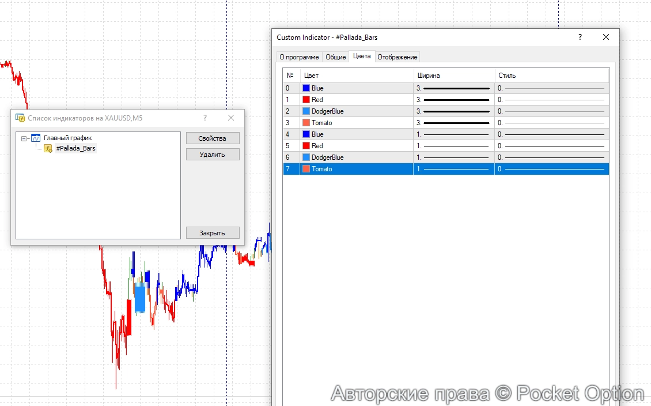Switch to the Отображение tab
Screen dimensions: 651x406
click(x=397, y=57)
